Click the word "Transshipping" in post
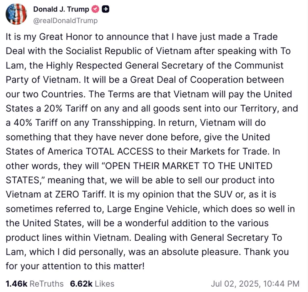Viewport: 308px width, 292px height. (122, 123)
